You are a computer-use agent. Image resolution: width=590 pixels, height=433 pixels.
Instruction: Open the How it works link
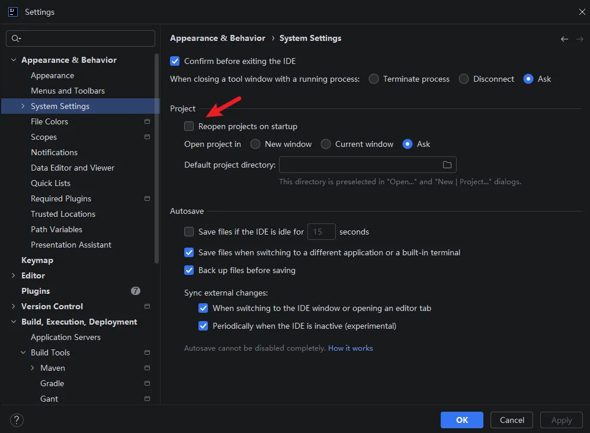pos(350,348)
